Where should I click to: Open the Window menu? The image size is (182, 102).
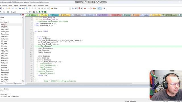(x=41, y=5)
